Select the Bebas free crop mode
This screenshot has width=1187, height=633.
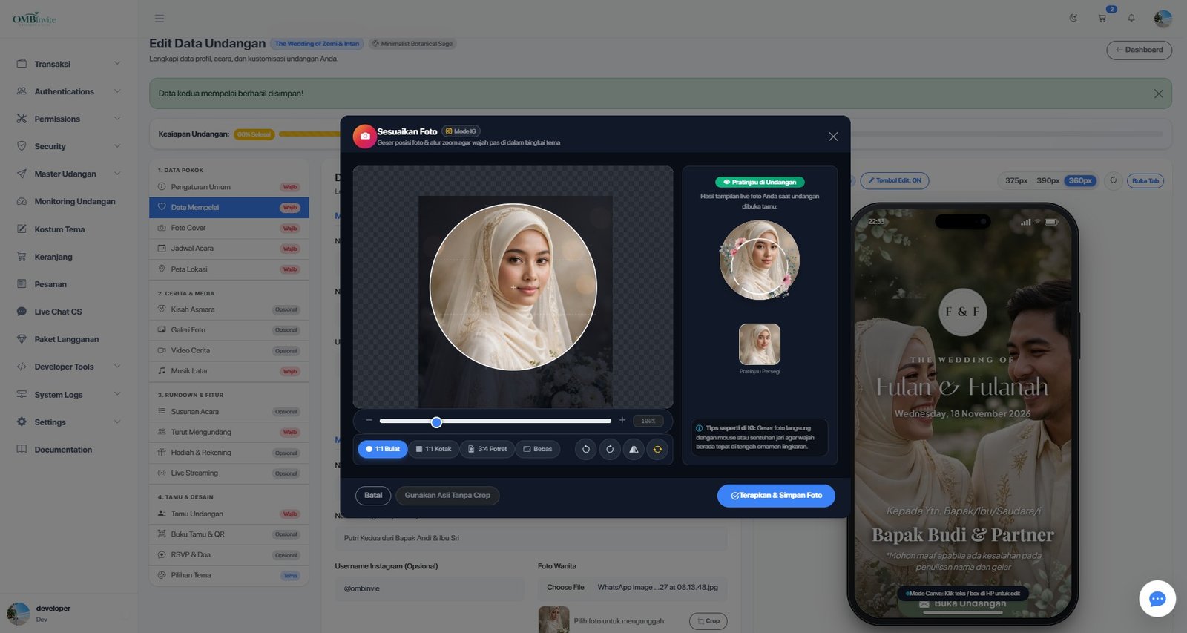pyautogui.click(x=538, y=449)
